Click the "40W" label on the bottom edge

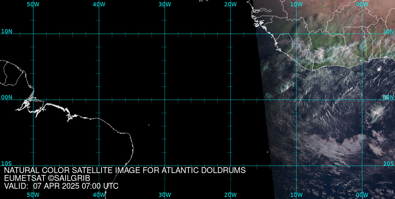(x=99, y=195)
